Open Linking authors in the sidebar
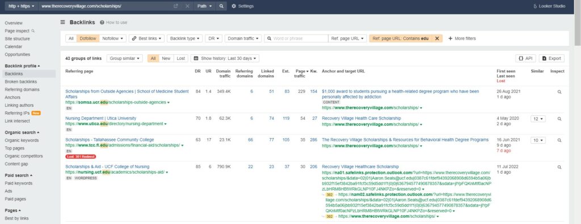The width and height of the screenshot is (581, 224). tap(19, 105)
